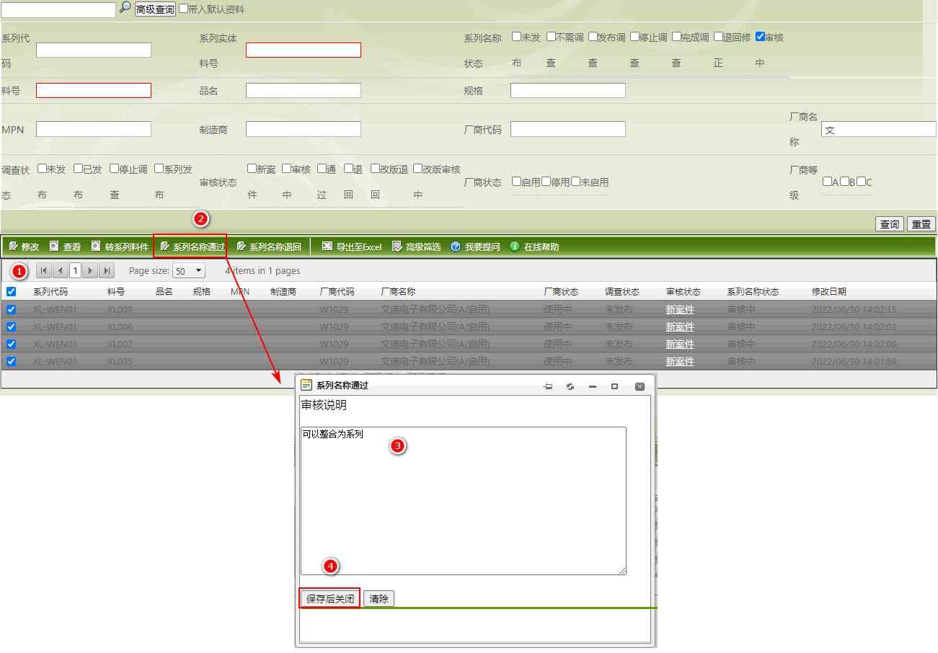Click into 系列实体料号 input field

click(x=304, y=50)
